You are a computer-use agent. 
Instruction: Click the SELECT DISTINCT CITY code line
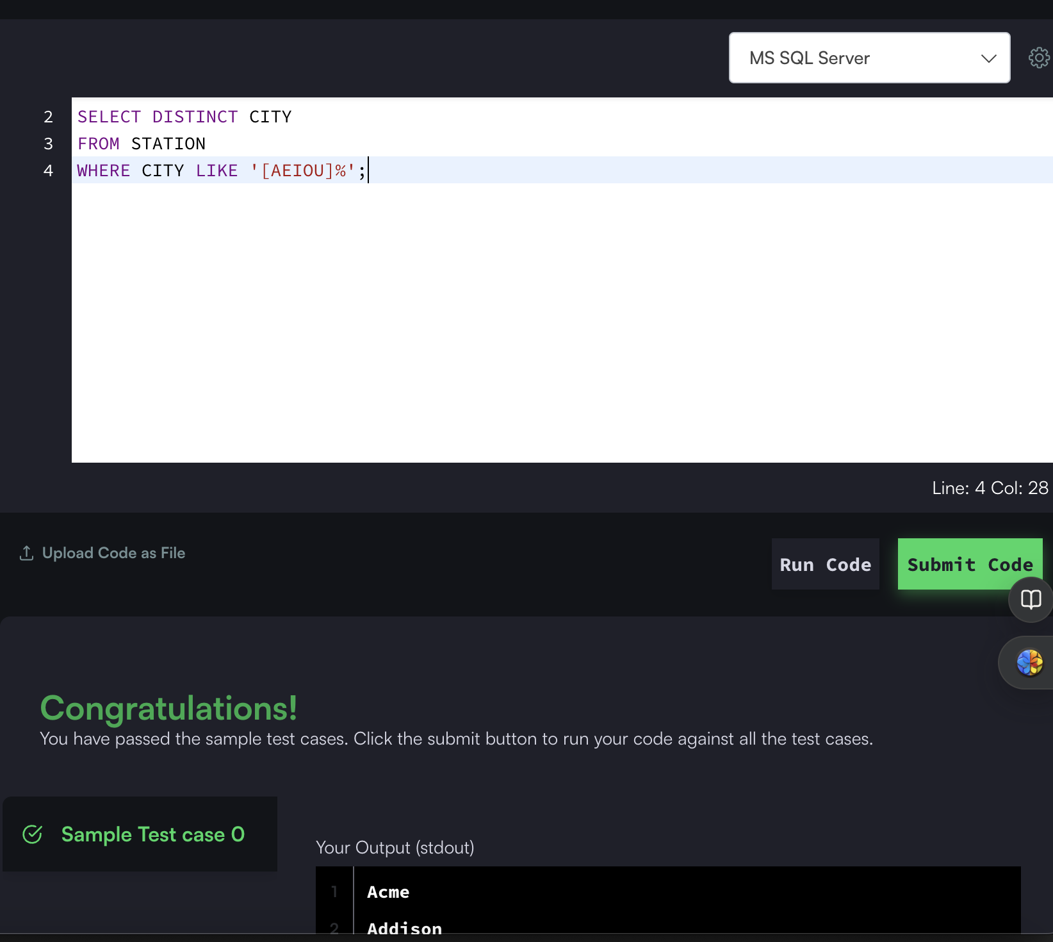coord(184,117)
